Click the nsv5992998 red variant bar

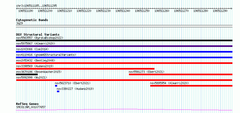(124, 80)
